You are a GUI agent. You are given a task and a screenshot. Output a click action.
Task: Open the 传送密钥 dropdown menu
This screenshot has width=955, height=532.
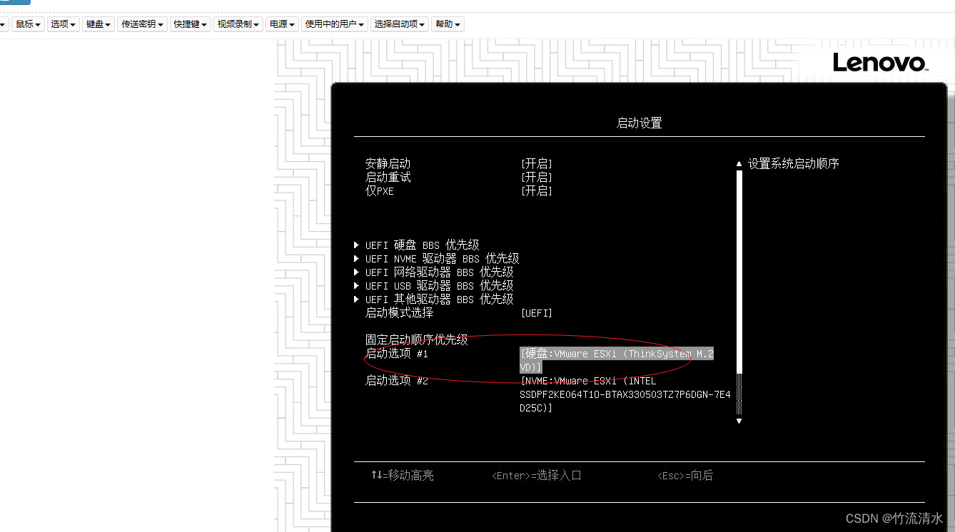coord(143,24)
